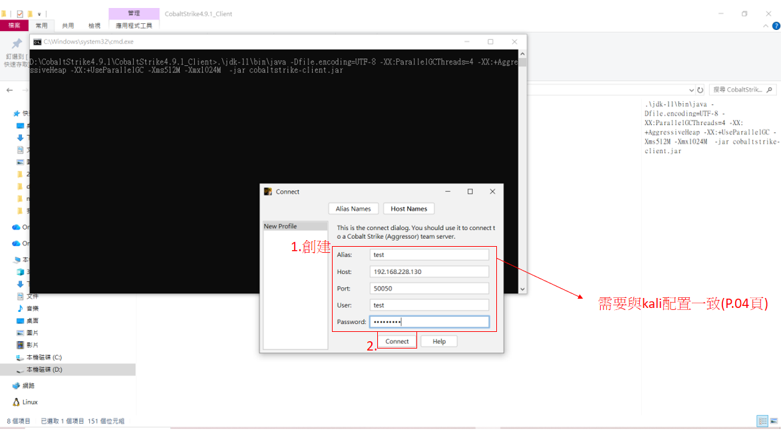The height and width of the screenshot is (433, 781).
Task: Collapse the ribbon with chevron arrow
Action: pyautogui.click(x=766, y=26)
